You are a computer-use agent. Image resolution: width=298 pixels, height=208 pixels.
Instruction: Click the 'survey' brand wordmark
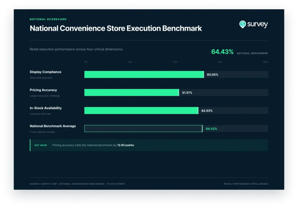point(258,24)
